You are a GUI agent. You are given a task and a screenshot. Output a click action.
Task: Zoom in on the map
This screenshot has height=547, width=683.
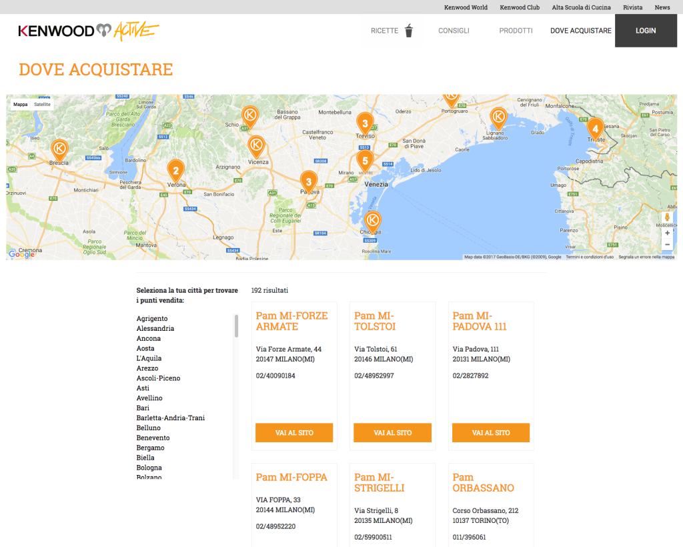pyautogui.click(x=667, y=233)
